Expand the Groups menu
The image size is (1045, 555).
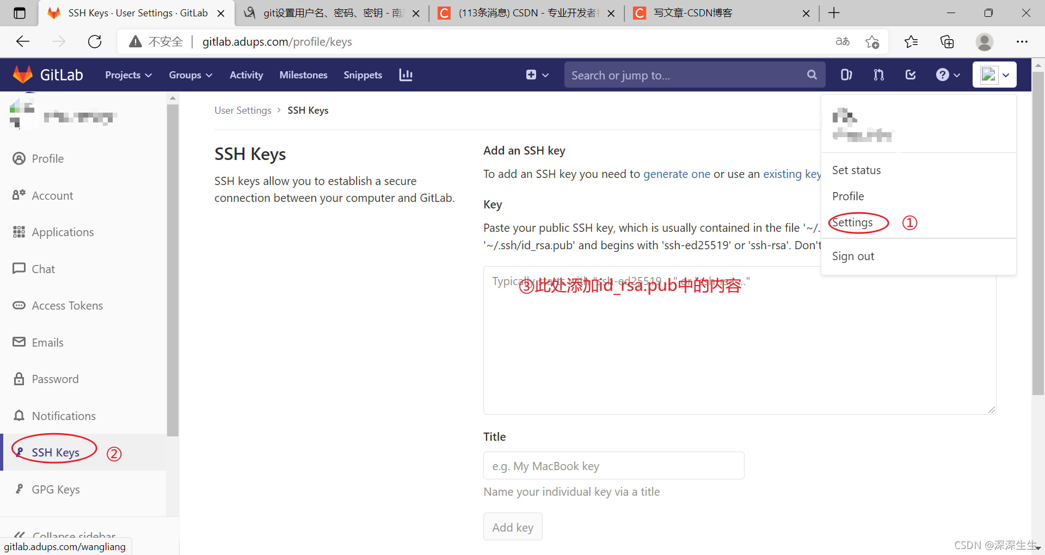(190, 75)
